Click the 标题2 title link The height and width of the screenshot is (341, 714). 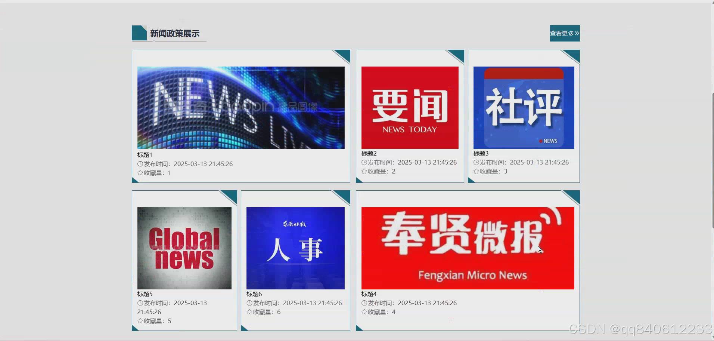coord(369,153)
